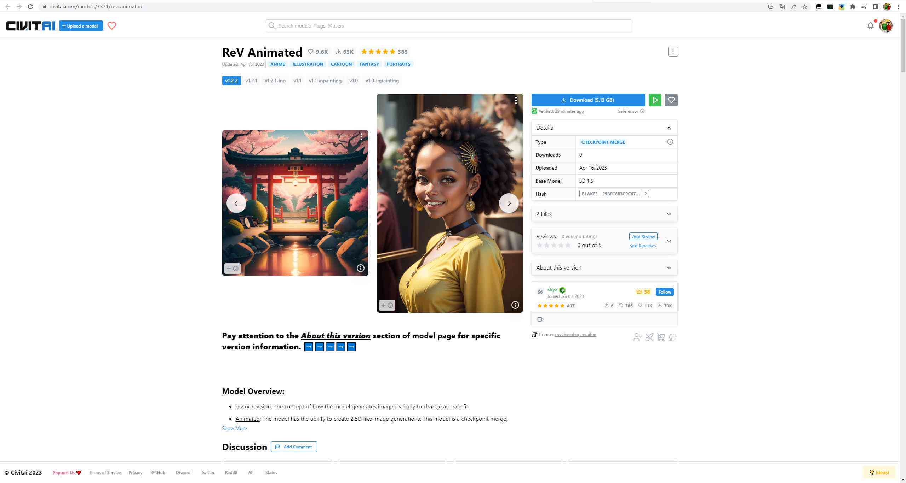
Task: Show image info for the portrait image
Action: pyautogui.click(x=515, y=305)
